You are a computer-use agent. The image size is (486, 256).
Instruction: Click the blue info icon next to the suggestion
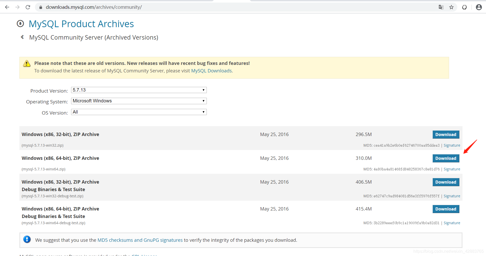27,239
